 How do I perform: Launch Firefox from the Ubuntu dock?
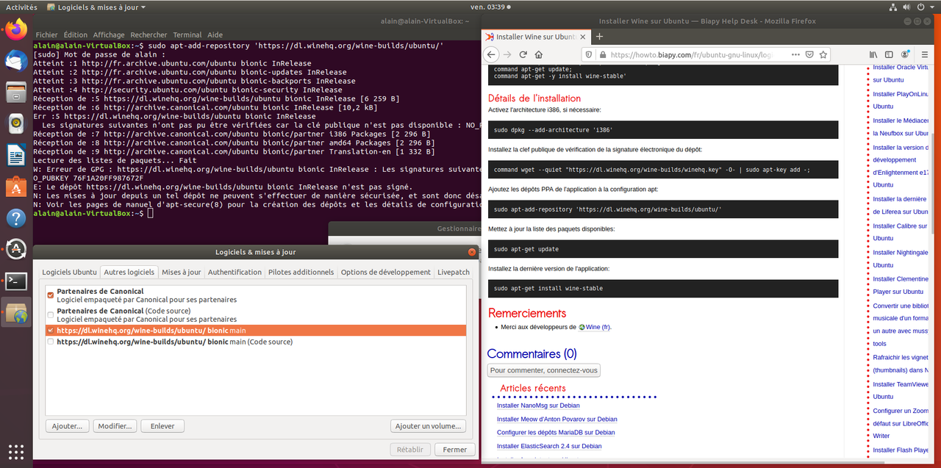[x=16, y=29]
